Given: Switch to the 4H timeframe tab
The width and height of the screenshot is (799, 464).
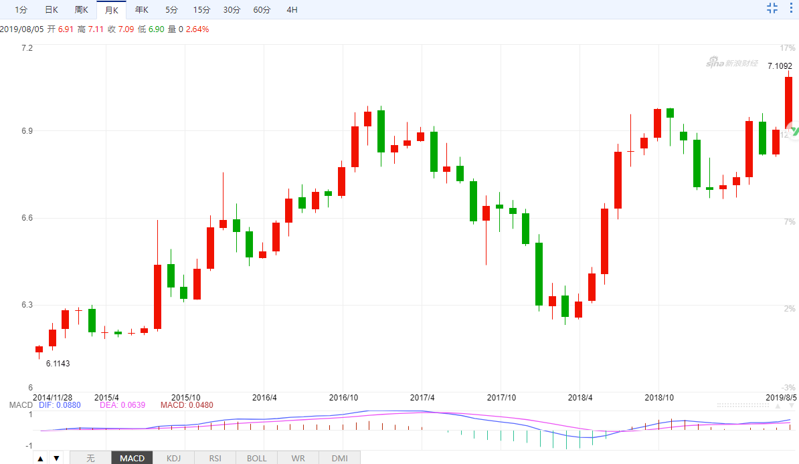Looking at the screenshot, I should point(292,9).
